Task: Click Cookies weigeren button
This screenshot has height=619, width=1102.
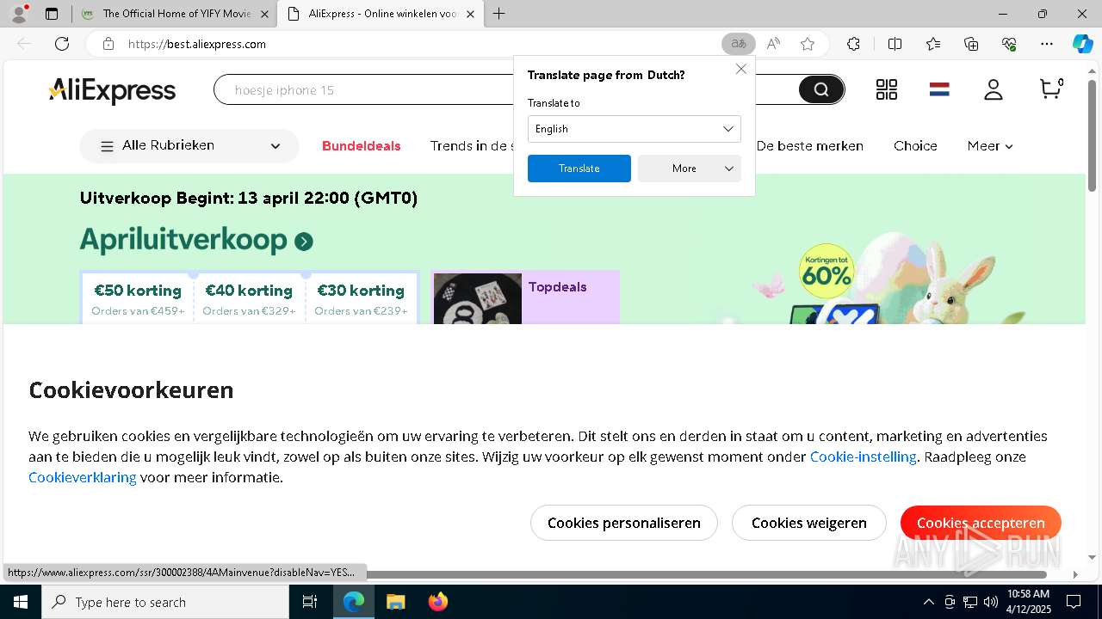Action: 809,523
